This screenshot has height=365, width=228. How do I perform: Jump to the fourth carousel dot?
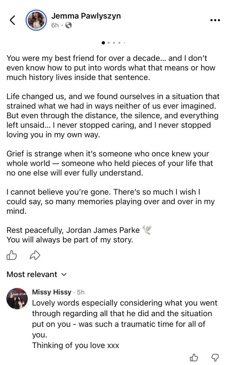coord(119,43)
